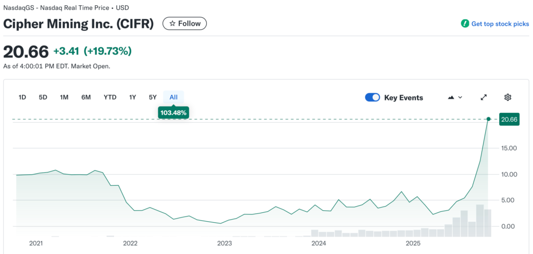This screenshot has height=254, width=533.
Task: Open the chart type dropdown
Action: 455,97
